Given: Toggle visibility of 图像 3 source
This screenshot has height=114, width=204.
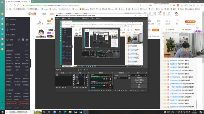Looking at the screenshot, I should point(85,77).
